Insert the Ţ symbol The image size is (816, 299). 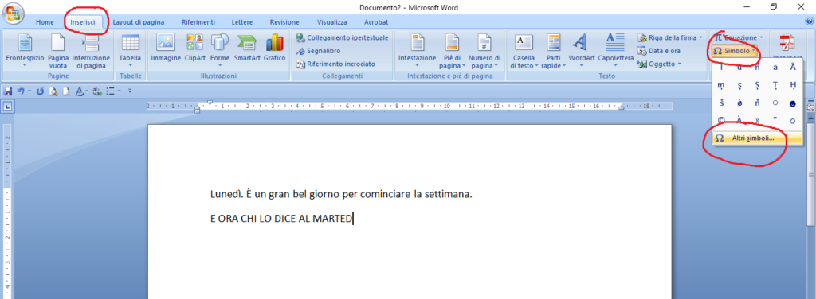pyautogui.click(x=775, y=85)
